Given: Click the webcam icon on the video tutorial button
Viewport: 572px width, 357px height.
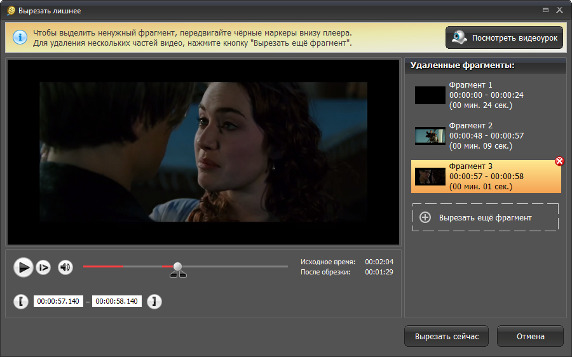Looking at the screenshot, I should click(x=459, y=37).
